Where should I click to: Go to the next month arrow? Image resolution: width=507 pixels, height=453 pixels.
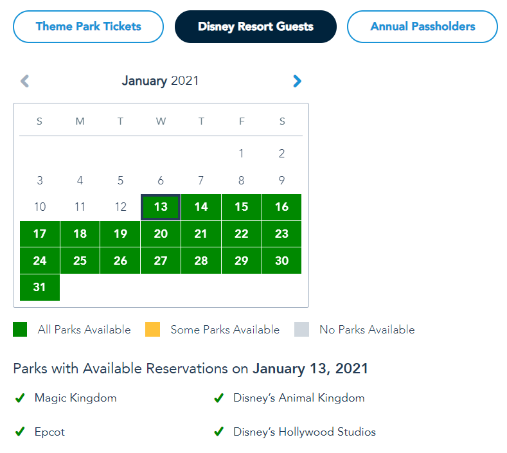click(x=297, y=81)
